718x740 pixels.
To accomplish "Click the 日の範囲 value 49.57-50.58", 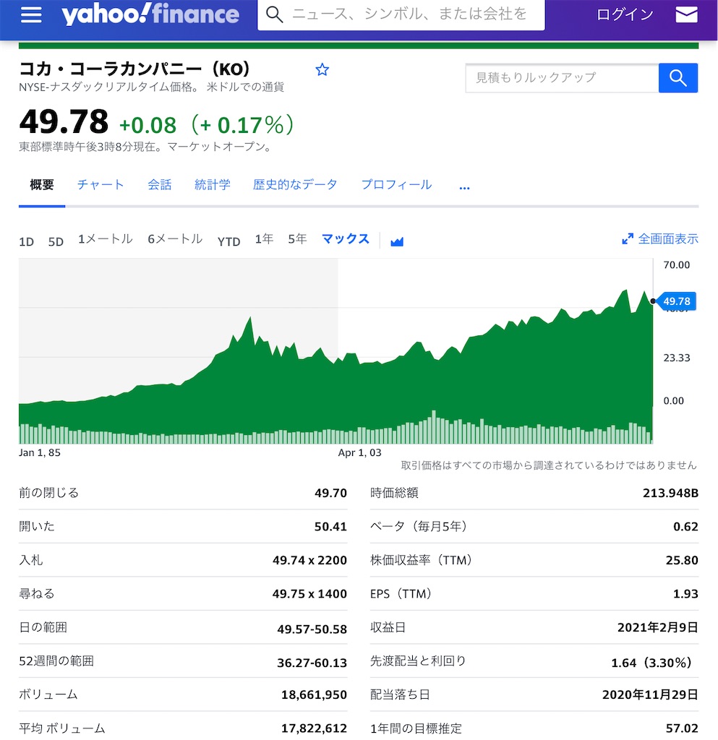I will (x=312, y=629).
